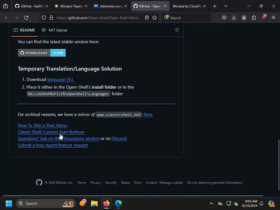Click Manage cookies in footer

coord(171,182)
